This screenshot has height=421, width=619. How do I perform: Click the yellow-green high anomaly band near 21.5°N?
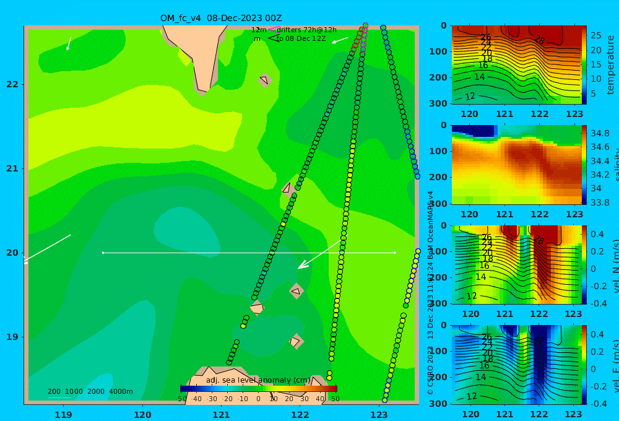coord(134,126)
